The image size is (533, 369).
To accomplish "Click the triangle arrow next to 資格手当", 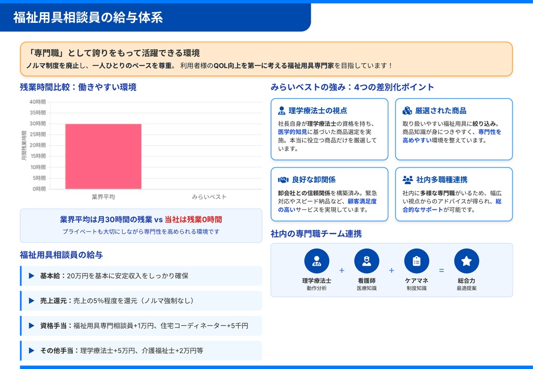I will 31,325.
